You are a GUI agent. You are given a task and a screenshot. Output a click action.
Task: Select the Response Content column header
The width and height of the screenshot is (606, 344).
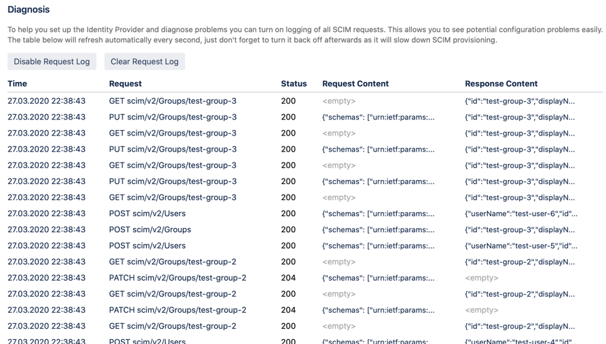501,83
